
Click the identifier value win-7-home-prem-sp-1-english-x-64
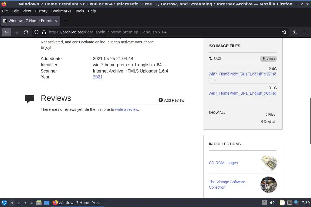point(127,65)
